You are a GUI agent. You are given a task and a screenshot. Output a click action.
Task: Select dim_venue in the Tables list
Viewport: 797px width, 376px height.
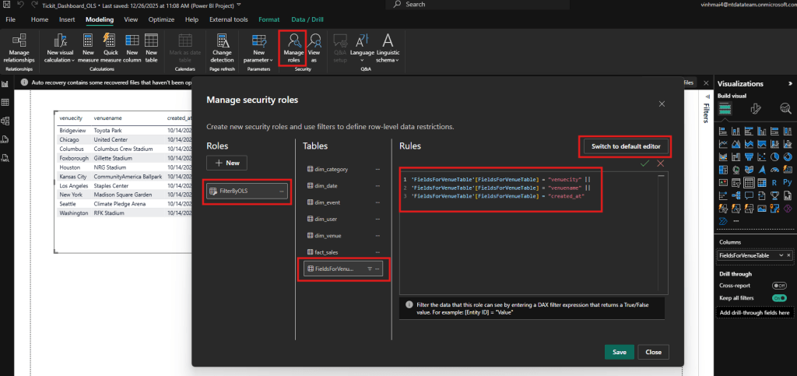click(x=327, y=235)
